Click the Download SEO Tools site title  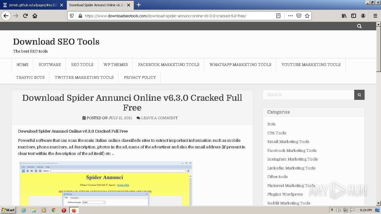(56, 42)
